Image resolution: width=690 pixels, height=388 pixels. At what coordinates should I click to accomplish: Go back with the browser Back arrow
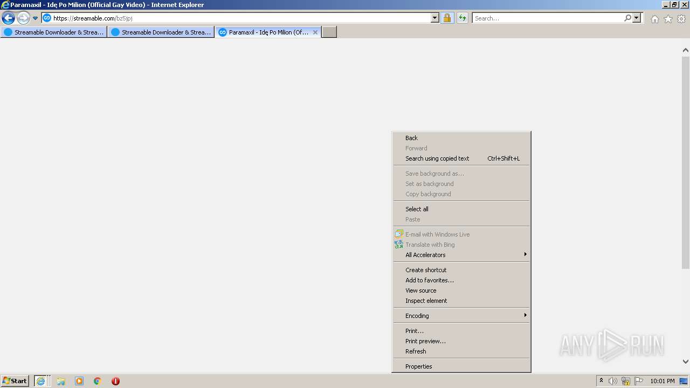tap(8, 18)
